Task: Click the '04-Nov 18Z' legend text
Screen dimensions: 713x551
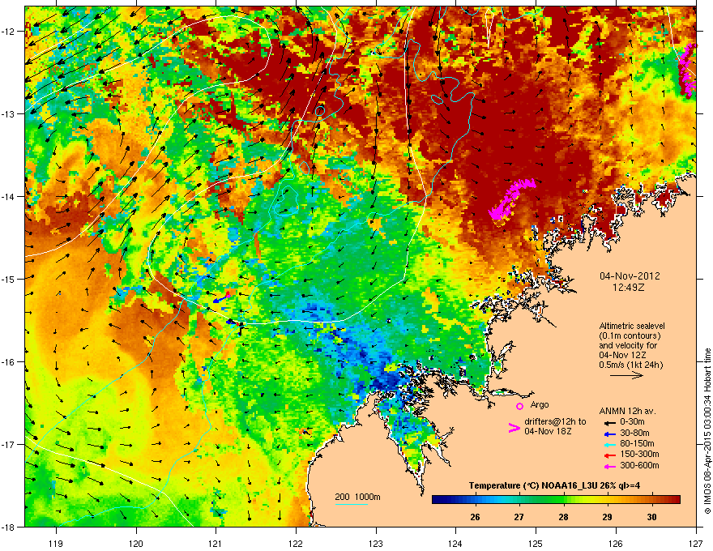Action: (548, 431)
